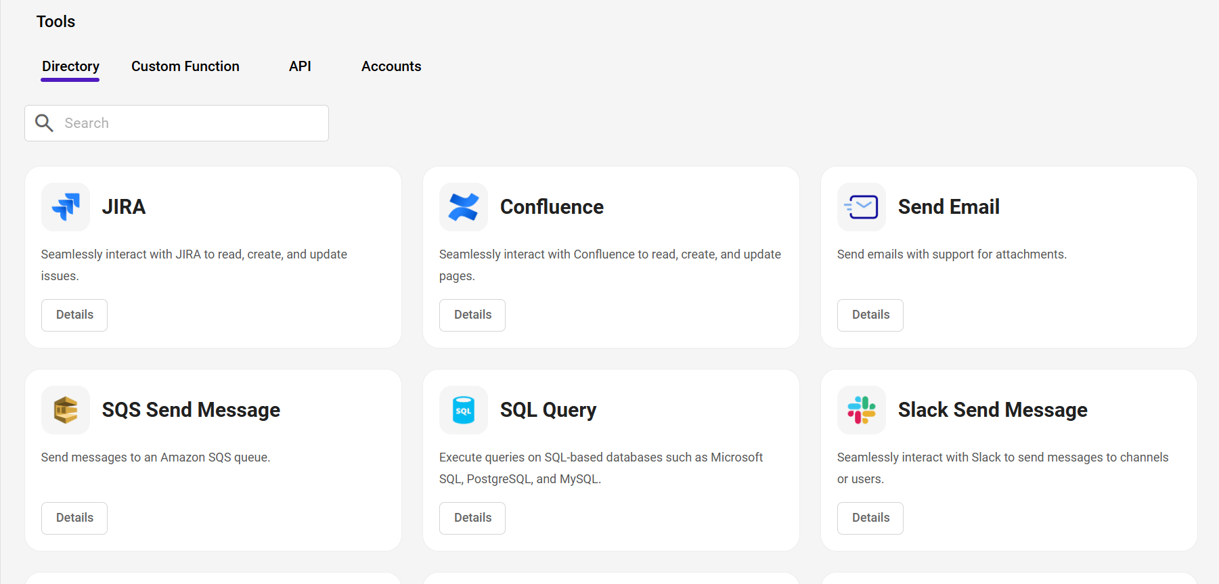Click the SQL Query database icon
The image size is (1219, 584).
(464, 410)
